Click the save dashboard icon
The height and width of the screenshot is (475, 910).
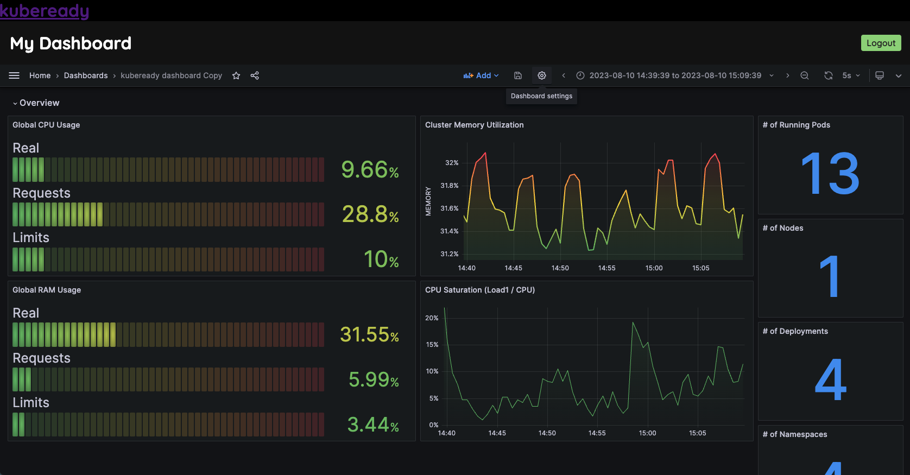pos(518,75)
